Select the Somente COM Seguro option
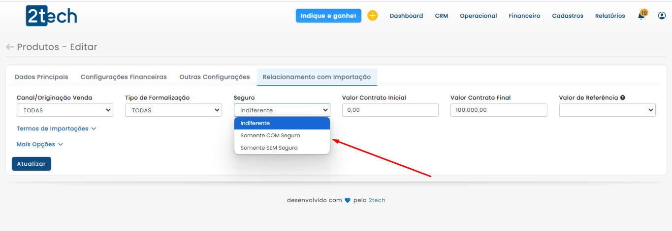Screen dimensions: 672x231 pyautogui.click(x=270, y=135)
